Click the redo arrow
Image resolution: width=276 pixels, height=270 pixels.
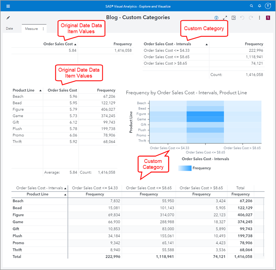(251, 18)
